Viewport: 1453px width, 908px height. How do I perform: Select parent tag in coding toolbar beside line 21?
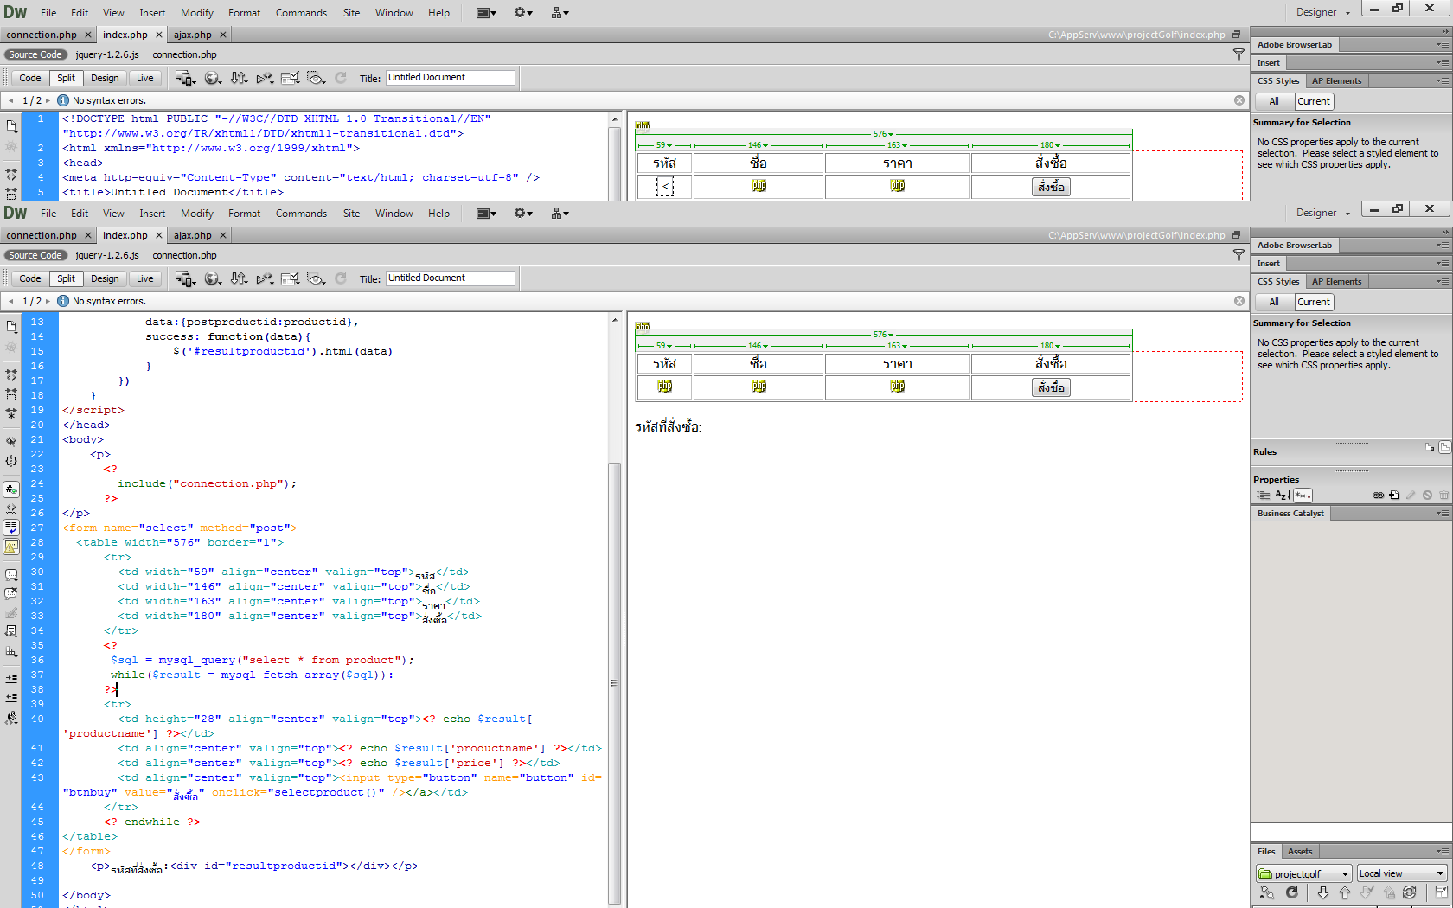[x=11, y=441]
